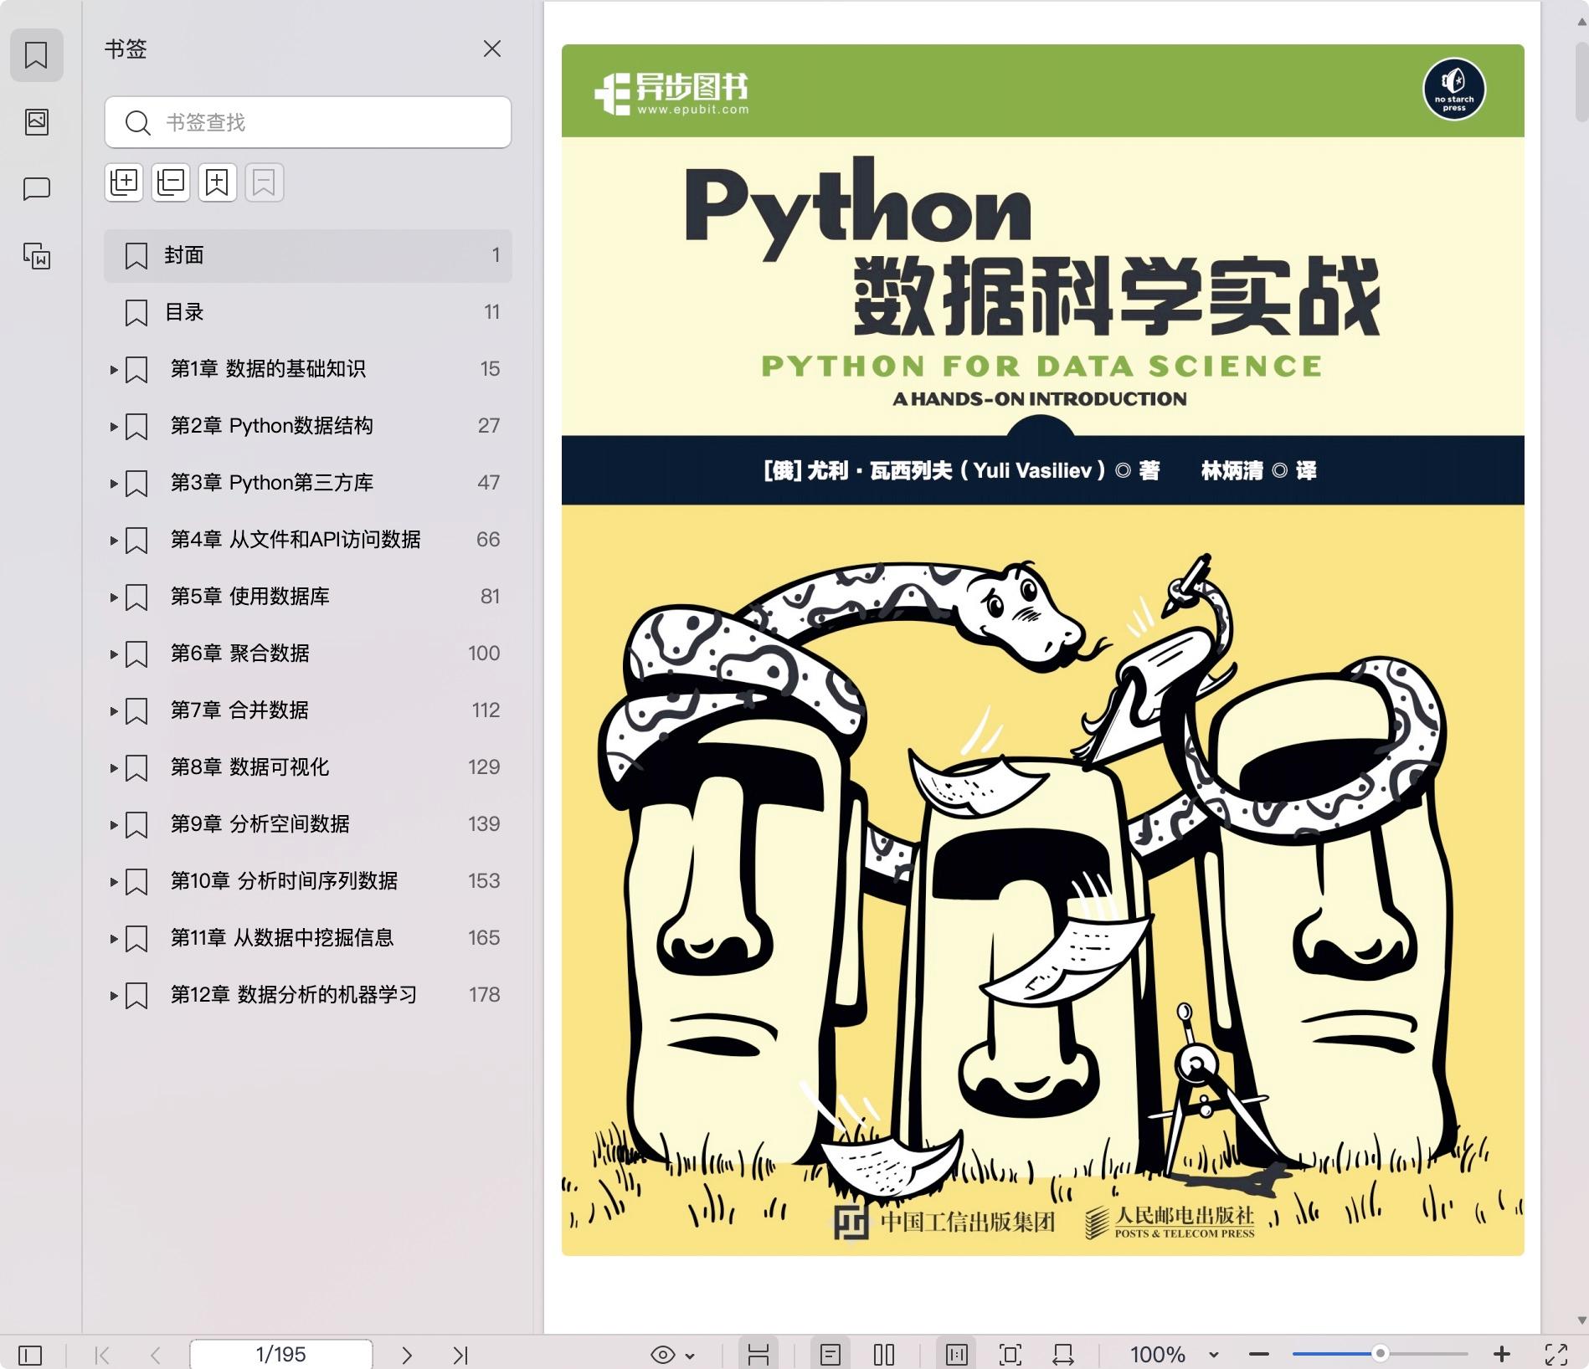Screen dimensions: 1589x1369
Task: Click the disabled remove bookmark icon
Action: [x=264, y=182]
